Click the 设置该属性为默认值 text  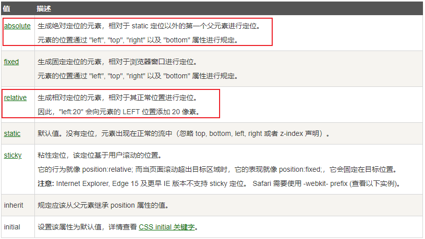pos(87,227)
